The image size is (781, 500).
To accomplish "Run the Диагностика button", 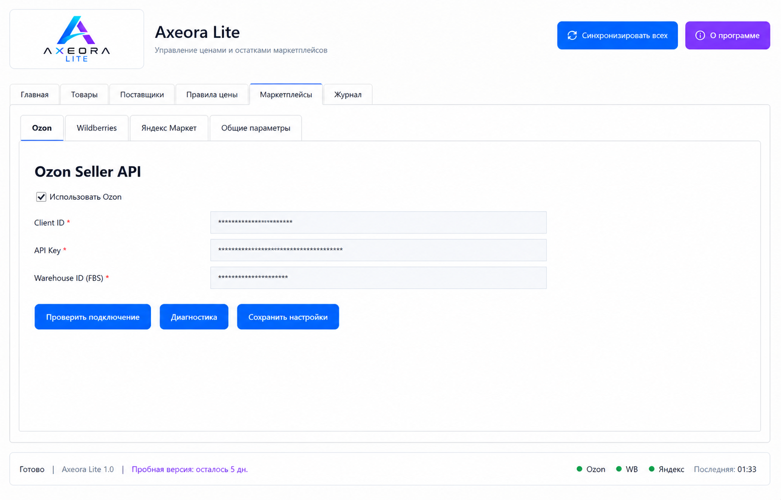I will click(194, 317).
